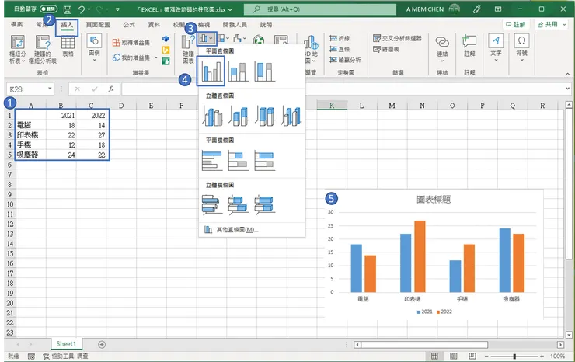Select the 3D stacked column chart

[239, 116]
